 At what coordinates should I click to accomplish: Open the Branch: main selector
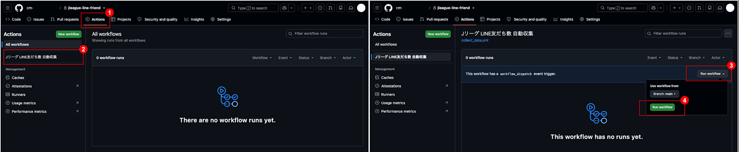click(664, 94)
